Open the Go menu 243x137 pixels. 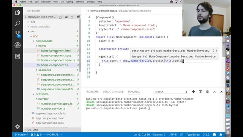[62, 2]
